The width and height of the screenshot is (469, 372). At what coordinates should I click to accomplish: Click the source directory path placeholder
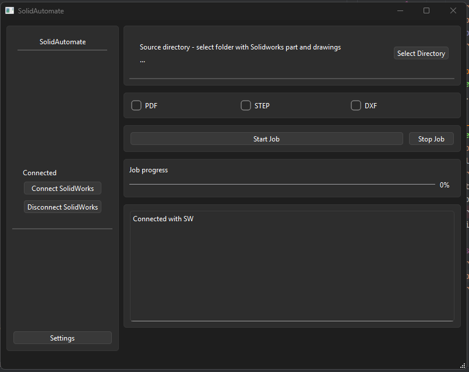[143, 60]
